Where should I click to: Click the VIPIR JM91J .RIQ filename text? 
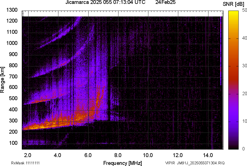click(x=195, y=163)
